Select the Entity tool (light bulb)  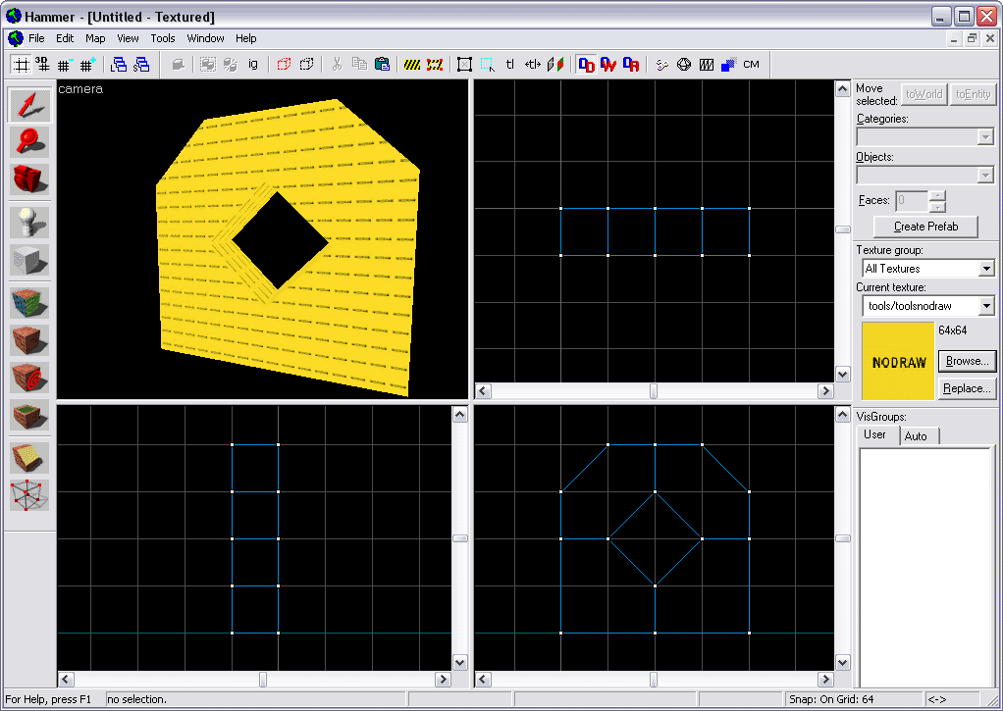click(29, 223)
